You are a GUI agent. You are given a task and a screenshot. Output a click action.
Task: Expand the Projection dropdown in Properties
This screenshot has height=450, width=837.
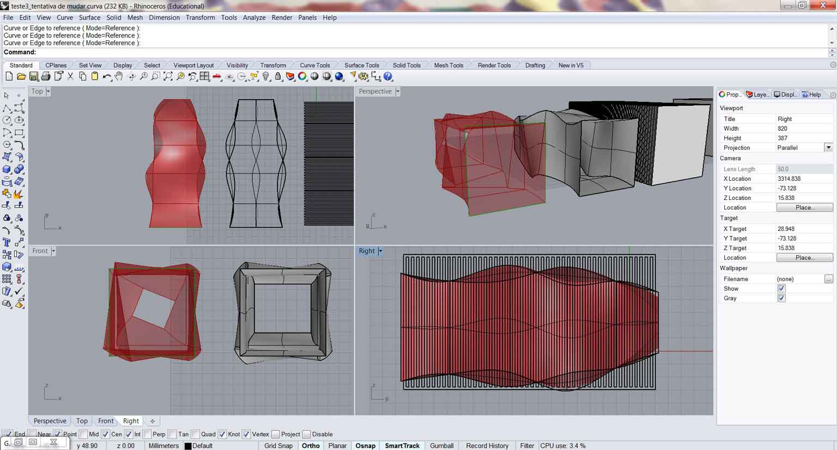click(x=828, y=148)
